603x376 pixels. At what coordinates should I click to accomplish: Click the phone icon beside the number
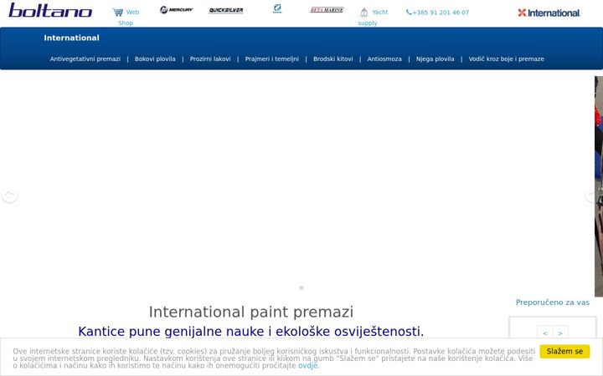point(409,13)
